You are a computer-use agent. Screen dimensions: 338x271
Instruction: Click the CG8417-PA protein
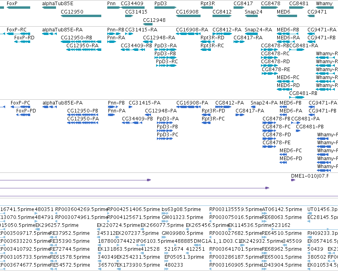click(x=240, y=115)
